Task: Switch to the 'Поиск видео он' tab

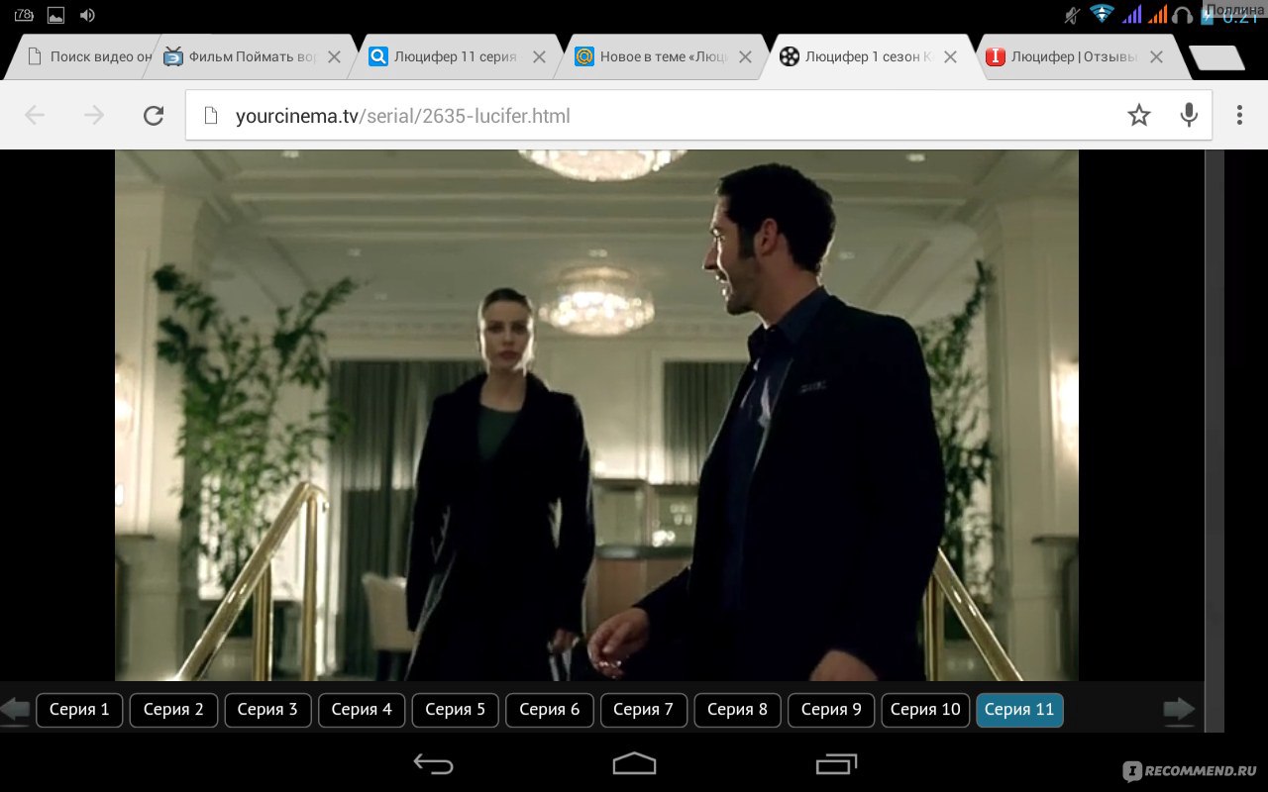Action: tap(83, 57)
